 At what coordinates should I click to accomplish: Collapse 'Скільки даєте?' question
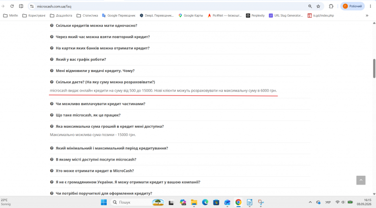point(105,82)
